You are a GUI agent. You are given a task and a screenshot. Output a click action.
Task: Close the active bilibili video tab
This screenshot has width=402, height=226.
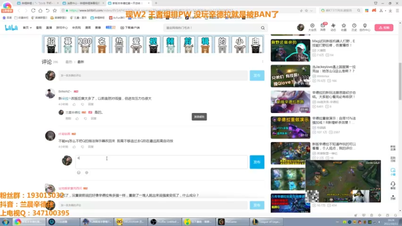(149, 3)
